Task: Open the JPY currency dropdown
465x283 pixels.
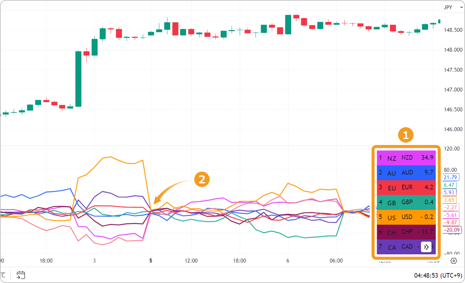Action: coord(451,7)
